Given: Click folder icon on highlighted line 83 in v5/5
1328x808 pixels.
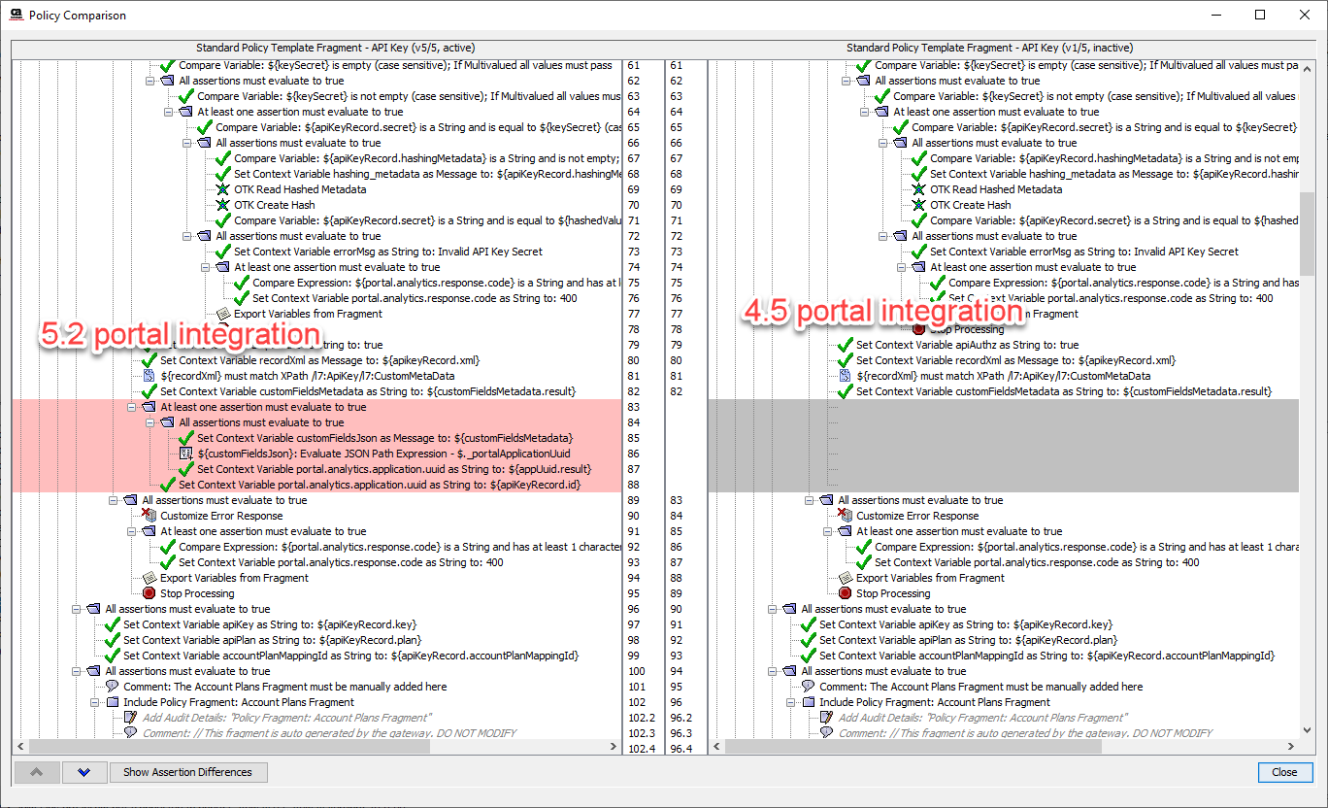Looking at the screenshot, I should pos(149,407).
